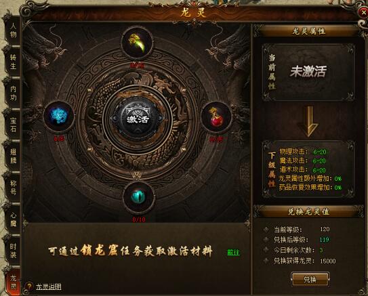Go to the 宝石 gems tab

pyautogui.click(x=13, y=125)
